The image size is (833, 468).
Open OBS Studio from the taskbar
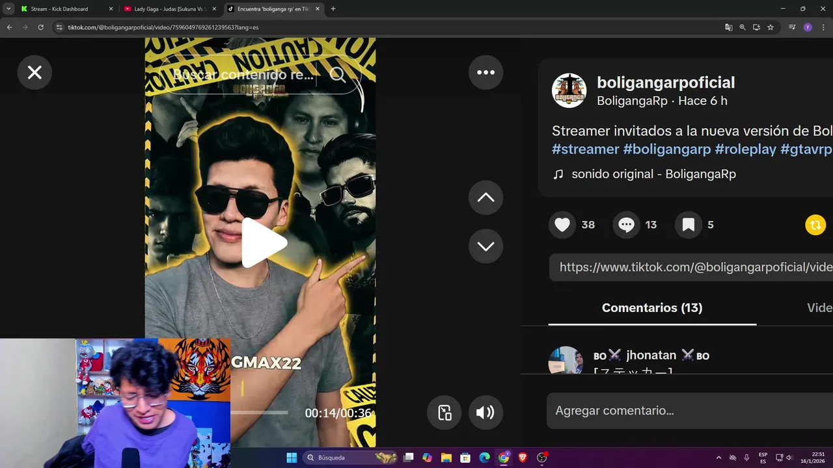click(x=541, y=458)
